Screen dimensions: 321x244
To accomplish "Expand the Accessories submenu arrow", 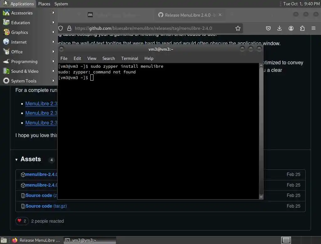I will 53,13.
